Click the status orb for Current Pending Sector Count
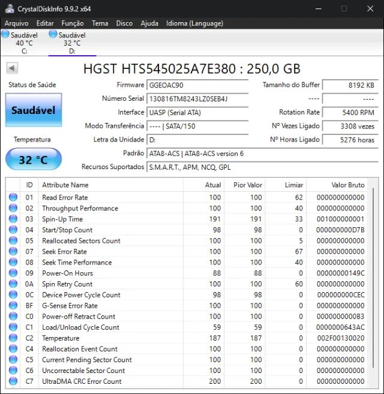Screen dimensions: 384x394 13,359
